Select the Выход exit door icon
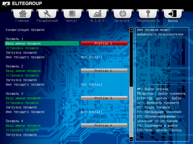 click(x=173, y=14)
